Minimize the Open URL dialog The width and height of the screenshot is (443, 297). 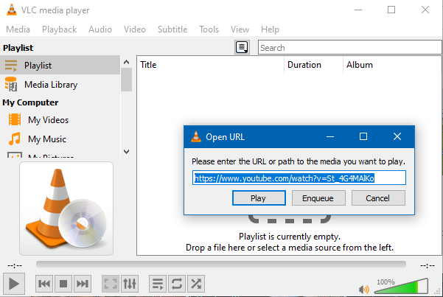pos(330,136)
